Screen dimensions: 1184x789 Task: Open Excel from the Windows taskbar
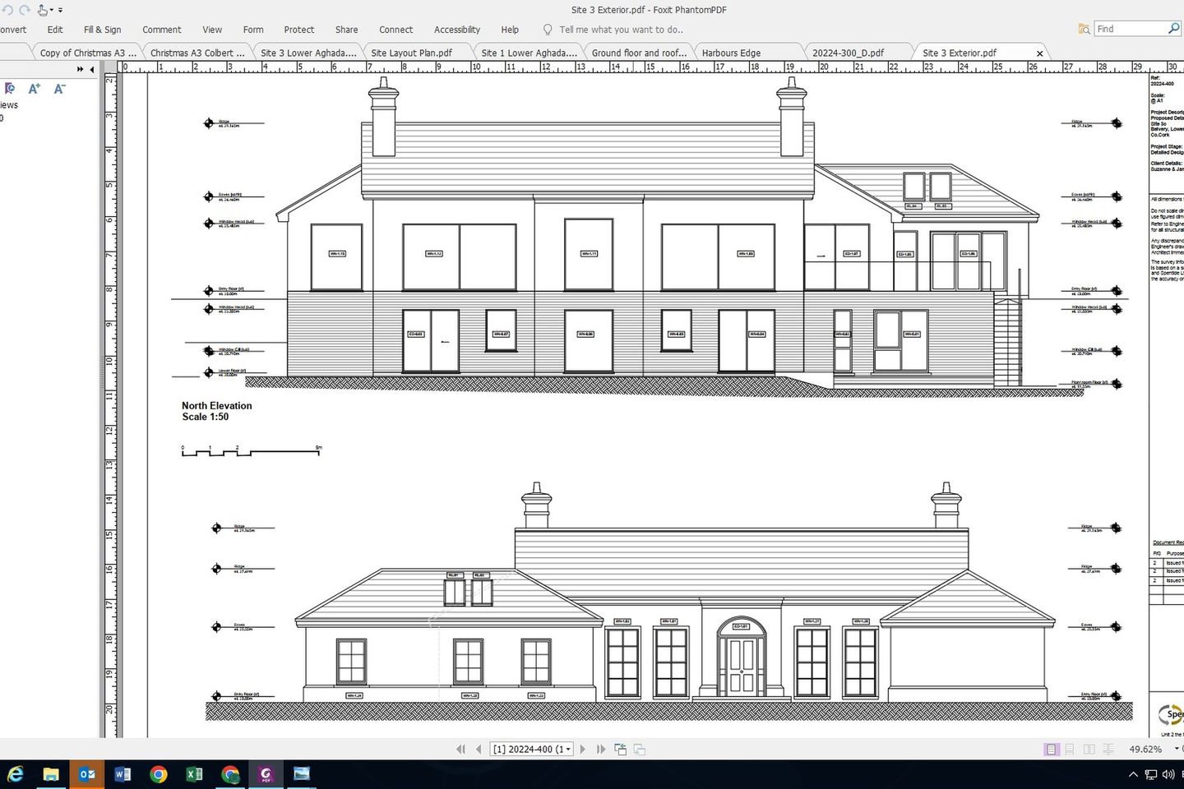195,774
